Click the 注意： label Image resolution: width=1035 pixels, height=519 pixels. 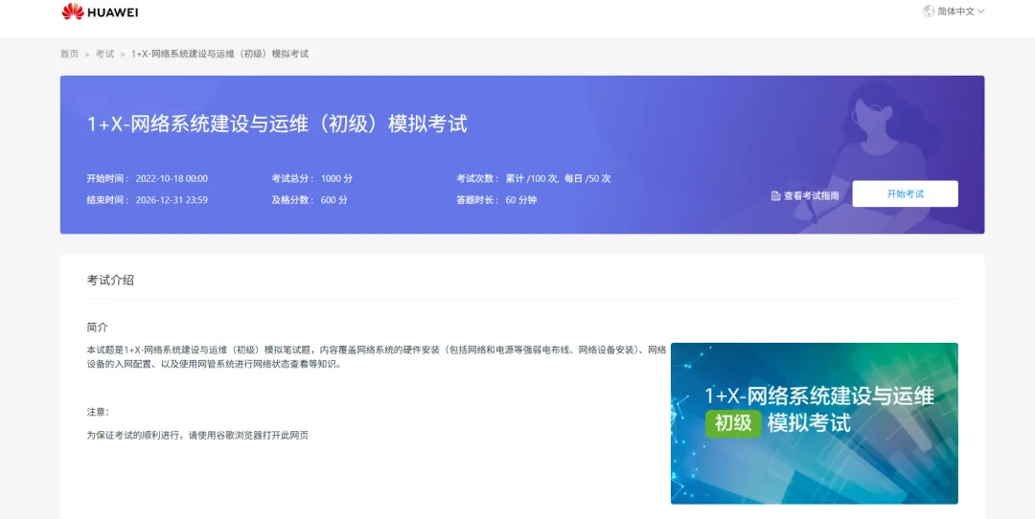click(99, 412)
